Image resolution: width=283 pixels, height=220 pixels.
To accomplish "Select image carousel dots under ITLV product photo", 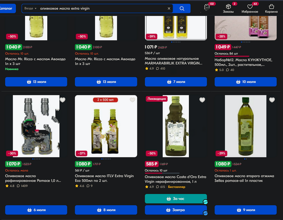I will (106, 159).
